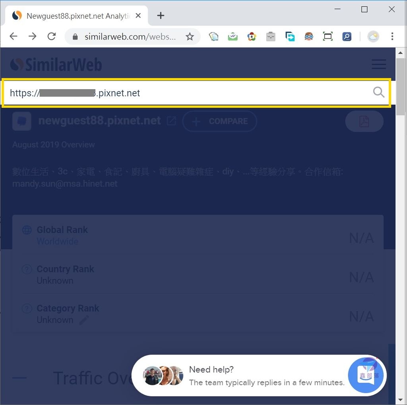Click the stacked pages extension icon
Screen dimensions: 407x405
point(213,37)
